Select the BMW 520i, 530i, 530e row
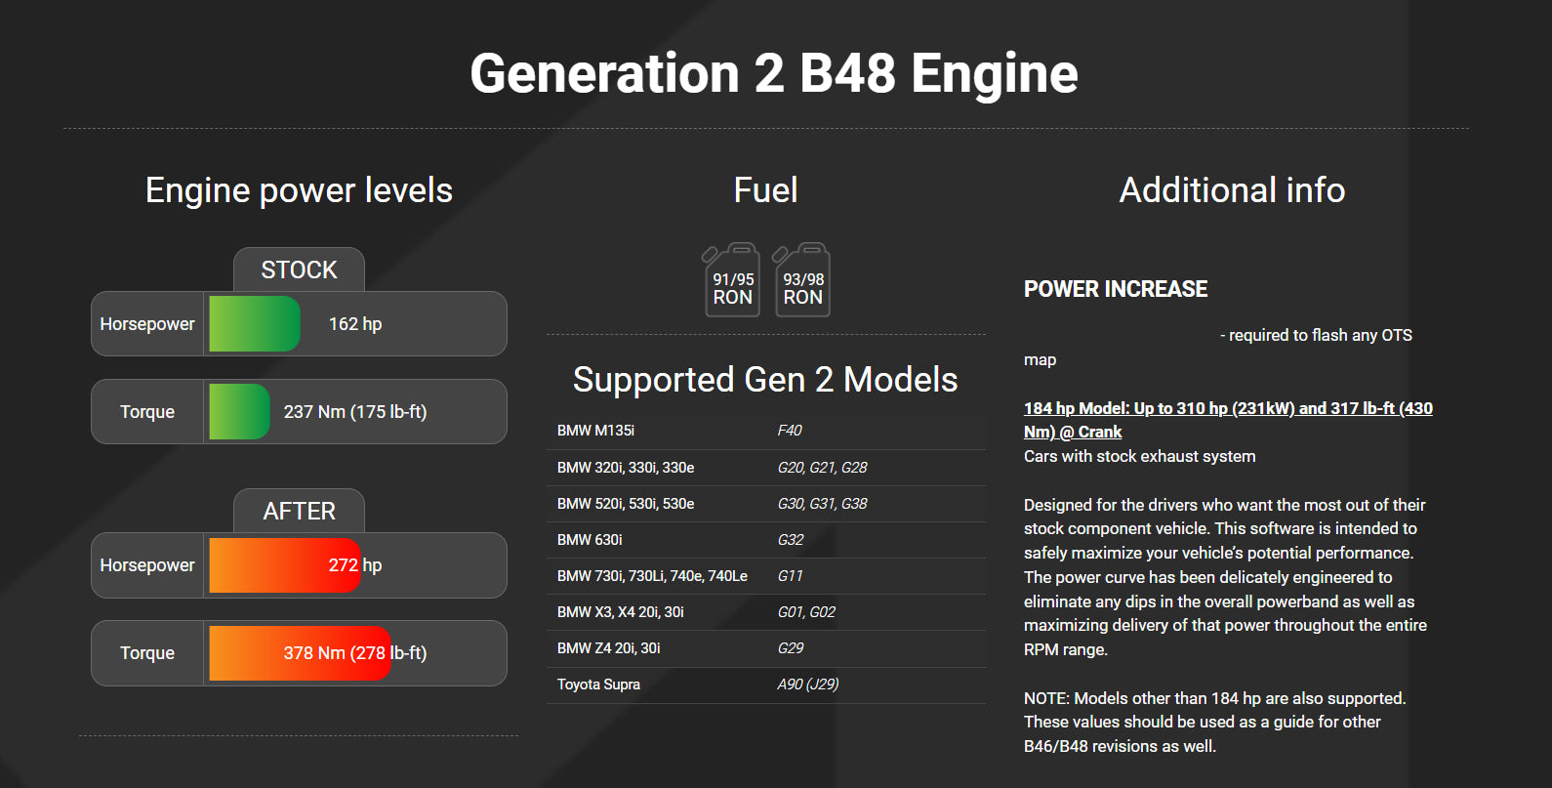Image resolution: width=1552 pixels, height=788 pixels. [766, 504]
